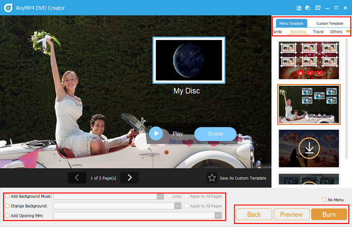Click Save As Custom Template text
This screenshot has width=352, height=227.
pyautogui.click(x=243, y=178)
